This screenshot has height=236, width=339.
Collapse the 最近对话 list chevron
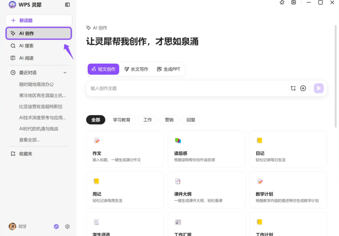65,73
